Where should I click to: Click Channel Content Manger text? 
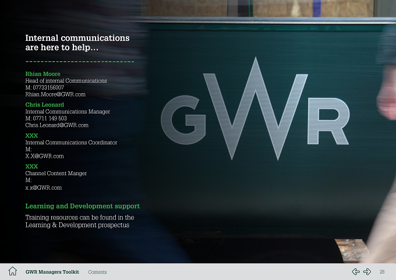[x=56, y=173]
